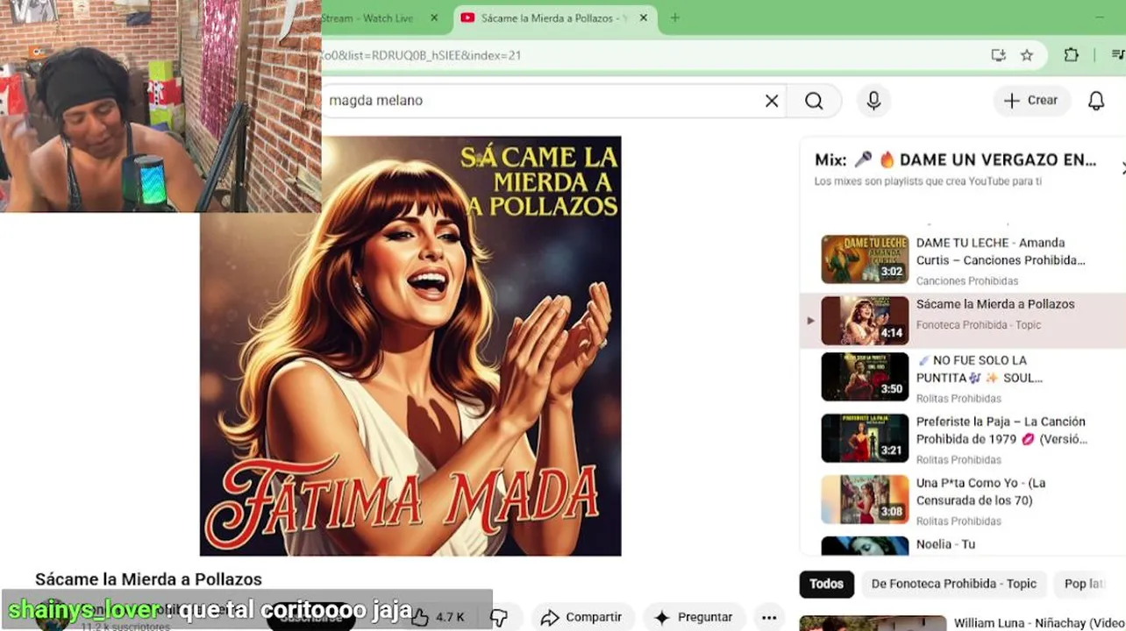
Task: Click Preferiste la Paja – La Canción title
Action: (1001, 430)
